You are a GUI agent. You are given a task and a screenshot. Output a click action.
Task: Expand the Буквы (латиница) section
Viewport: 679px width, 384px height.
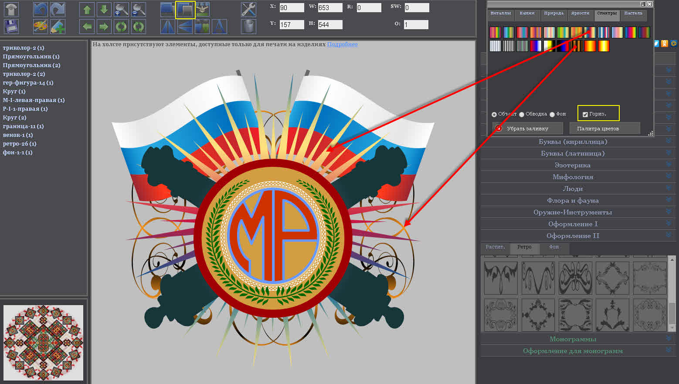[578, 153]
